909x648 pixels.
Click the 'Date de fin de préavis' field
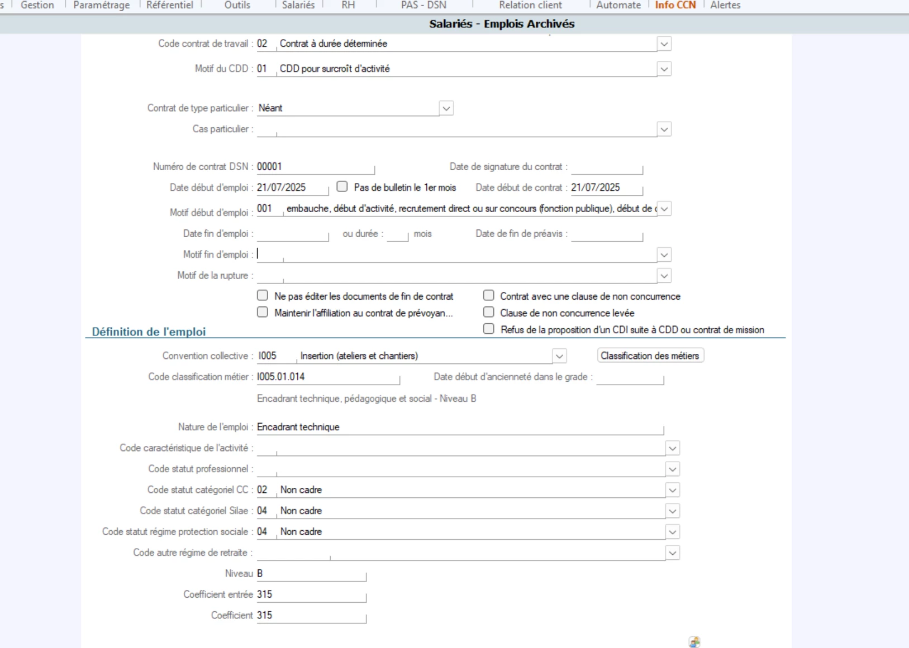pyautogui.click(x=607, y=234)
